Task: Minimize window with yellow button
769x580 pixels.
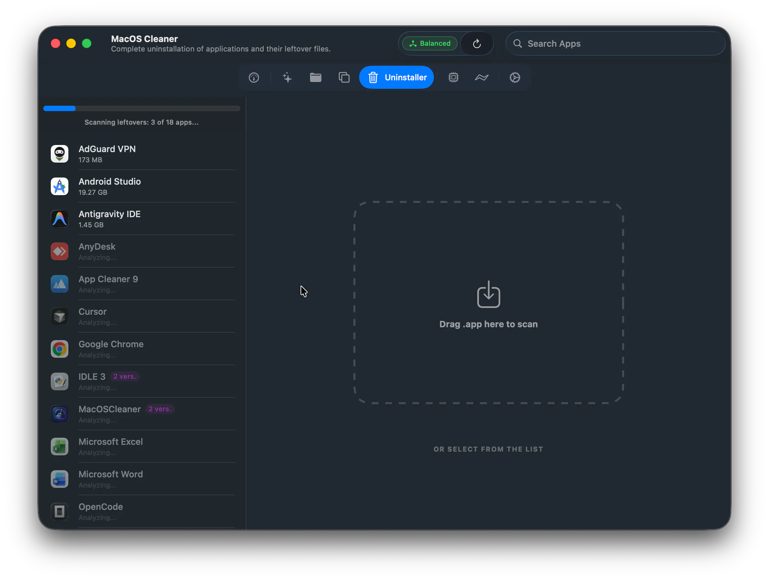Action: point(71,43)
